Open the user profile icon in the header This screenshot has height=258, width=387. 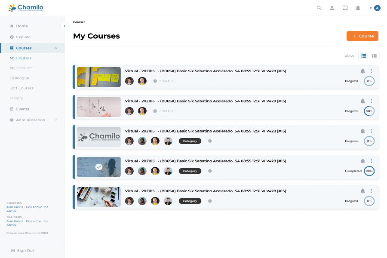(x=332, y=8)
